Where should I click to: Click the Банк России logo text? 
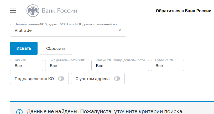coord(60,11)
